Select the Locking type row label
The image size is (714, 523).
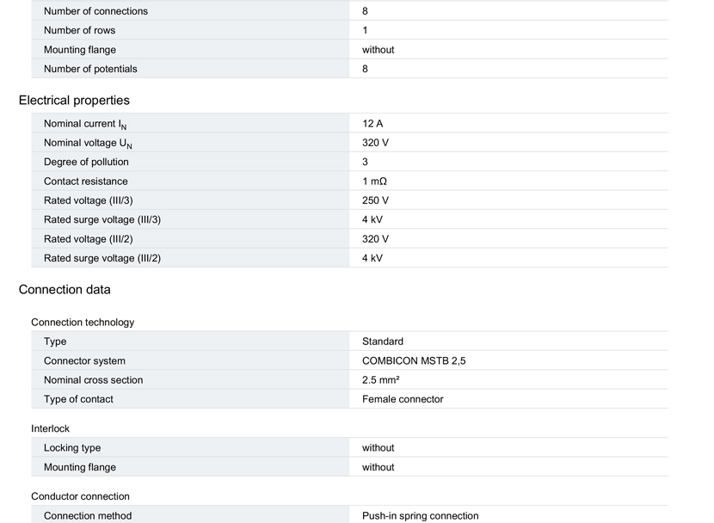pos(72,447)
